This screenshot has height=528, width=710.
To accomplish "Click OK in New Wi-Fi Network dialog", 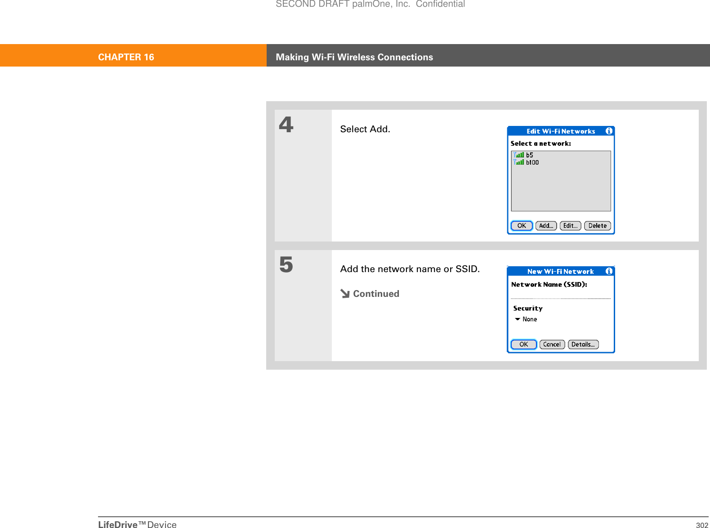I will click(524, 345).
